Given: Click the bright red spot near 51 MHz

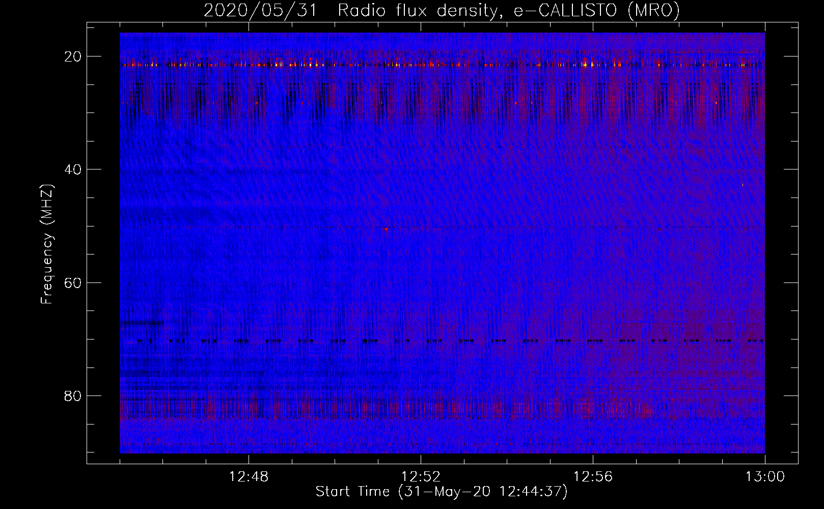Looking at the screenshot, I should [387, 229].
